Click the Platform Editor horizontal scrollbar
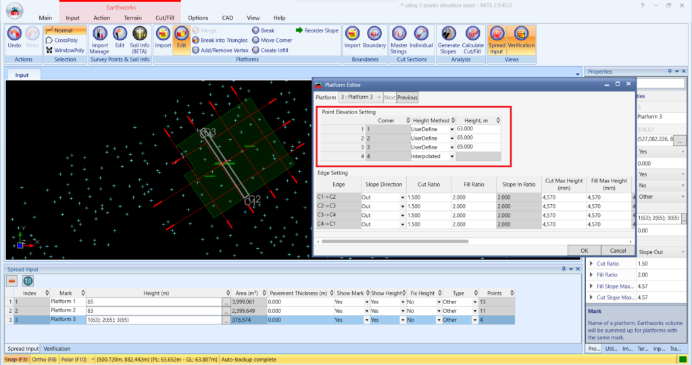This screenshot has height=365, width=692. [395, 241]
